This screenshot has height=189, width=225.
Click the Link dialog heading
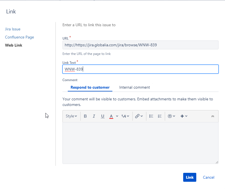tap(11, 11)
